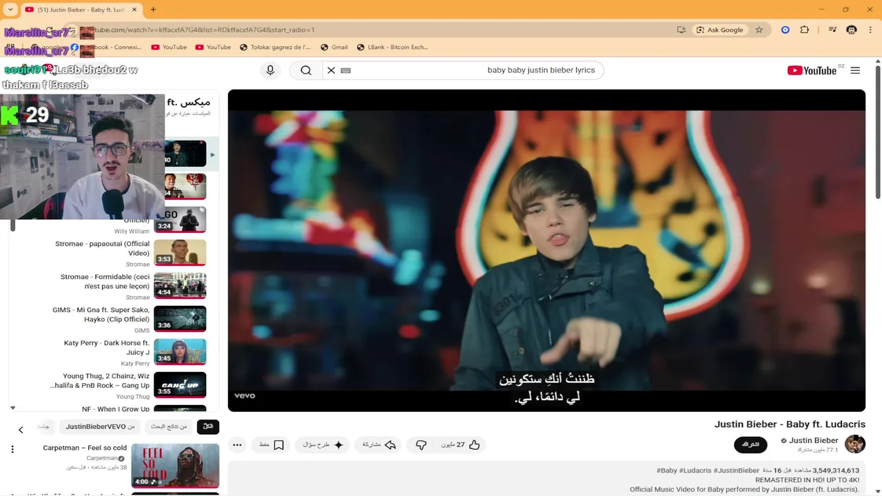Viewport: 882px width, 496px height.
Task: Click the #Ludacris hashtag
Action: click(695, 471)
